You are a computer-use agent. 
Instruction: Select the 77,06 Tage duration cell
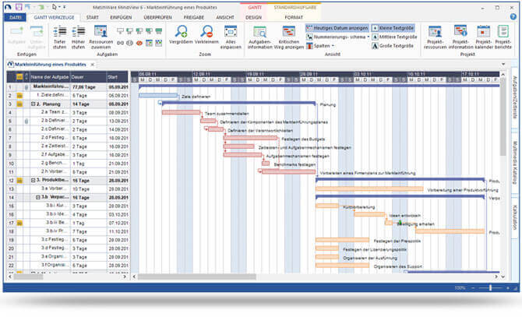click(88, 87)
